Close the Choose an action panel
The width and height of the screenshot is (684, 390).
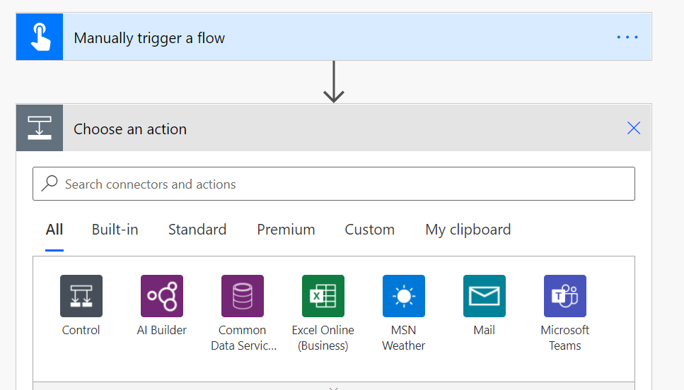coord(634,128)
